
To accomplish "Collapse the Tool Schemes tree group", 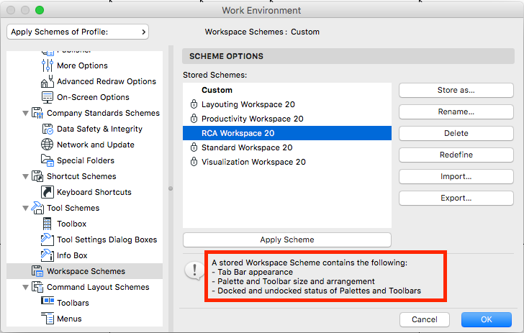I will tap(26, 209).
